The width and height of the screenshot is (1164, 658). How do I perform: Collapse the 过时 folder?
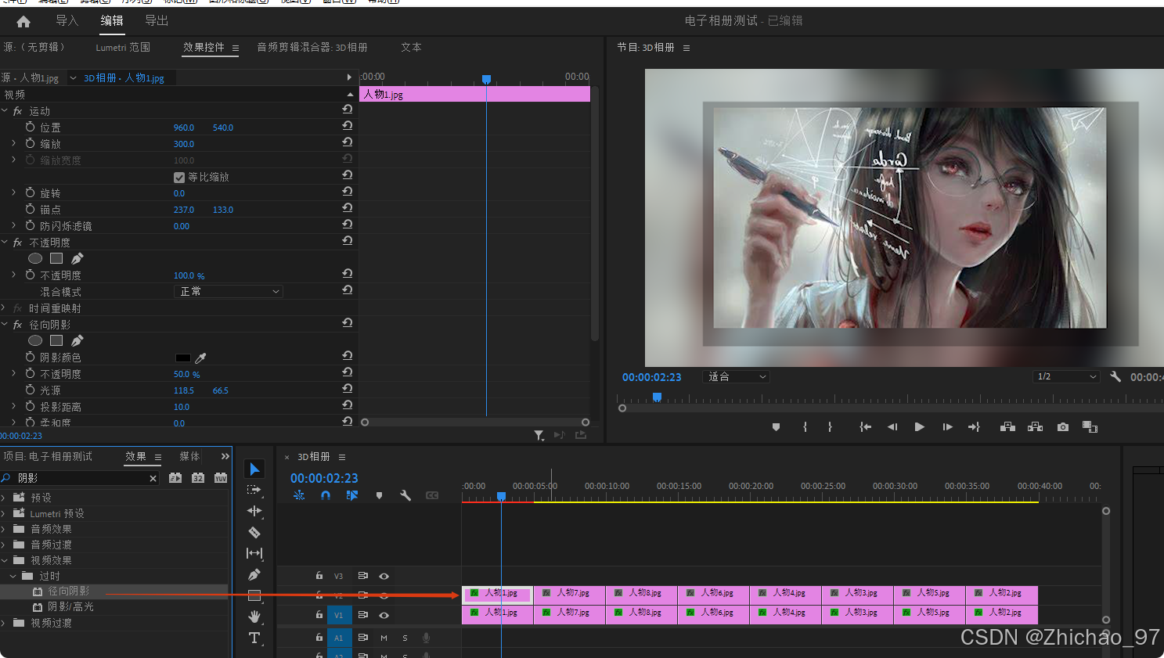tap(13, 576)
